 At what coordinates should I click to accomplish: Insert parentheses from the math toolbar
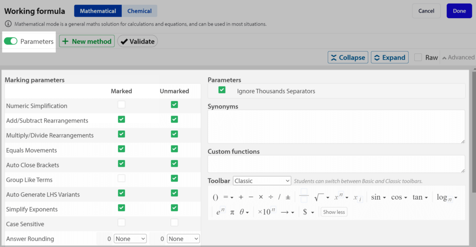[215, 197]
